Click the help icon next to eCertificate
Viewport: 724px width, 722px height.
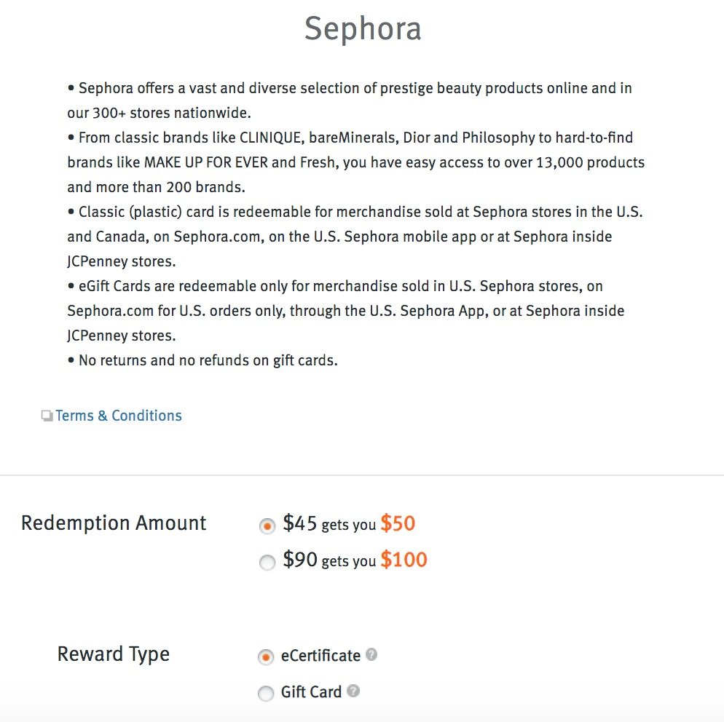click(x=371, y=654)
